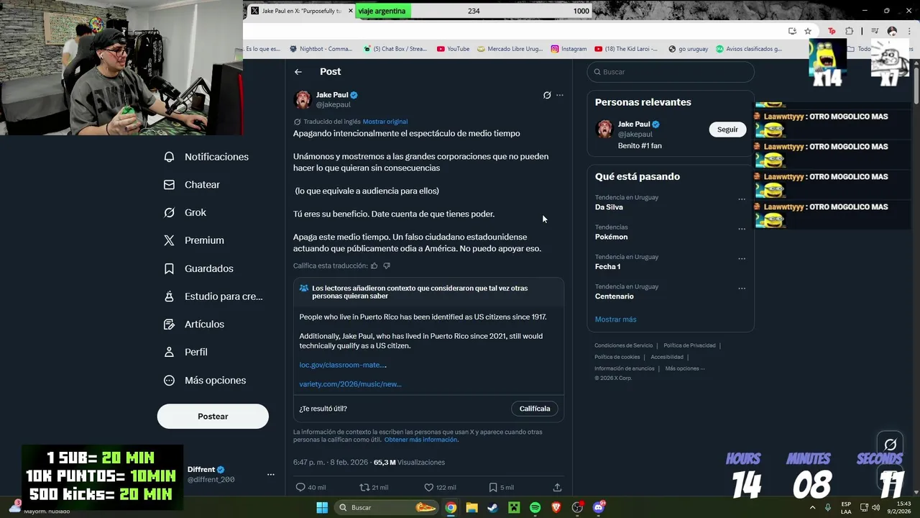The image size is (920, 518).
Task: Follow Jake Paul with Seguir button
Action: [727, 129]
